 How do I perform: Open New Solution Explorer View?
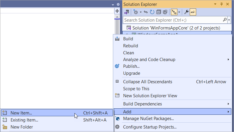click(172, 96)
